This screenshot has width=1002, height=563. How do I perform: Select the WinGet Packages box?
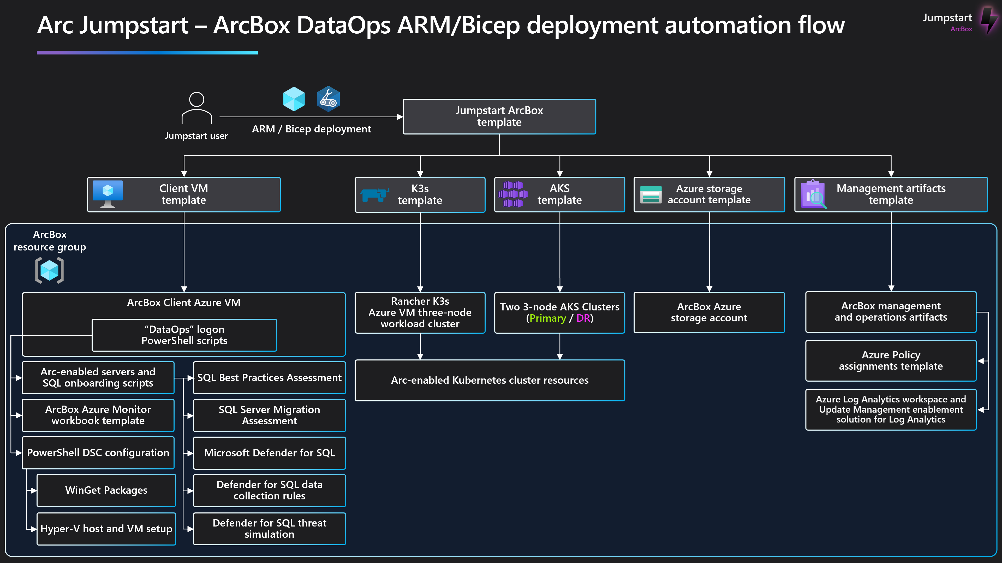pyautogui.click(x=106, y=490)
